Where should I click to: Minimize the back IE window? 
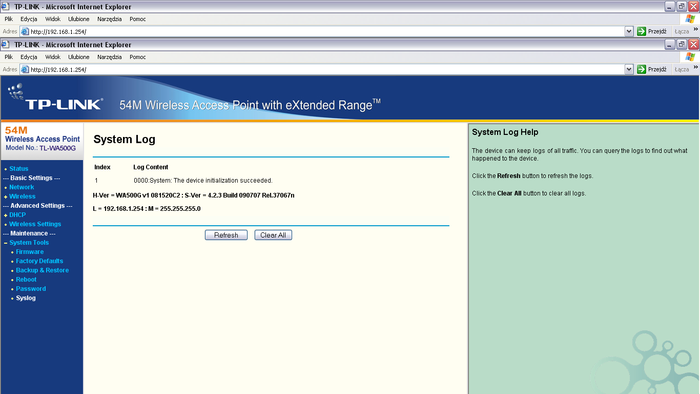click(x=670, y=7)
